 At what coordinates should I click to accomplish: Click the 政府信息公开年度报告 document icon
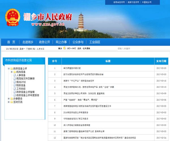point(15,95)
